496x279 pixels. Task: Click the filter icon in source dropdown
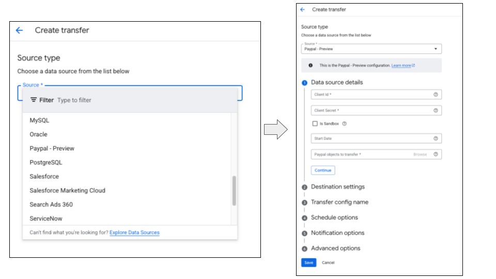click(34, 100)
